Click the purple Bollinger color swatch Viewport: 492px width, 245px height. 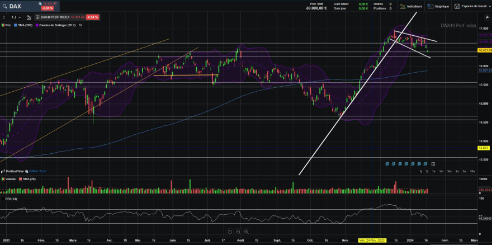38,25
